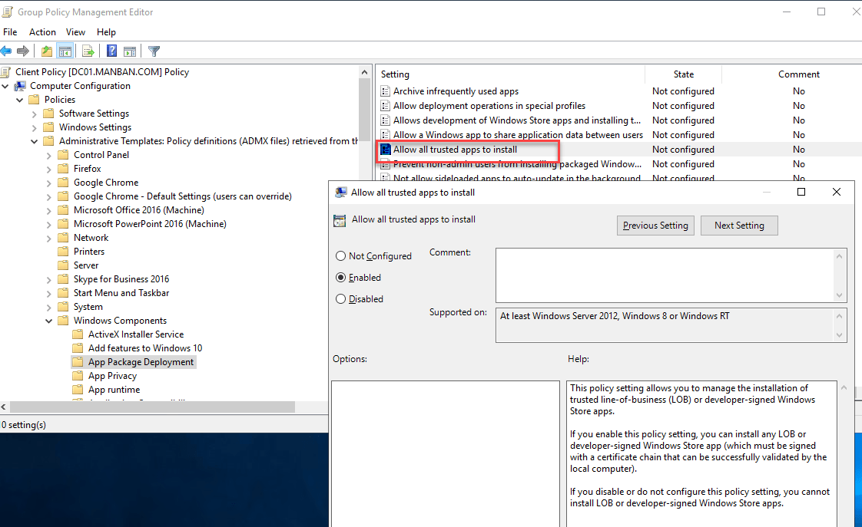Expand the Microsoft Office 2016 (Machine) node
The width and height of the screenshot is (862, 527).
[x=48, y=209]
